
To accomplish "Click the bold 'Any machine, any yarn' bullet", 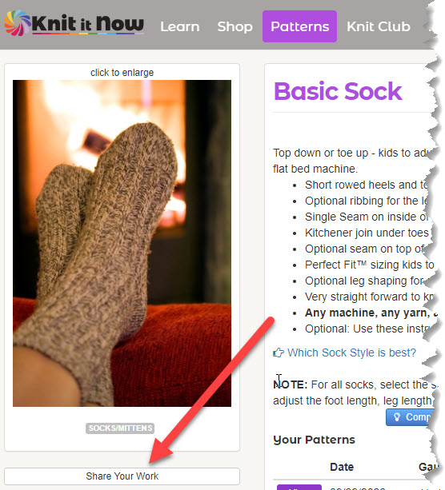I will click(x=371, y=313).
